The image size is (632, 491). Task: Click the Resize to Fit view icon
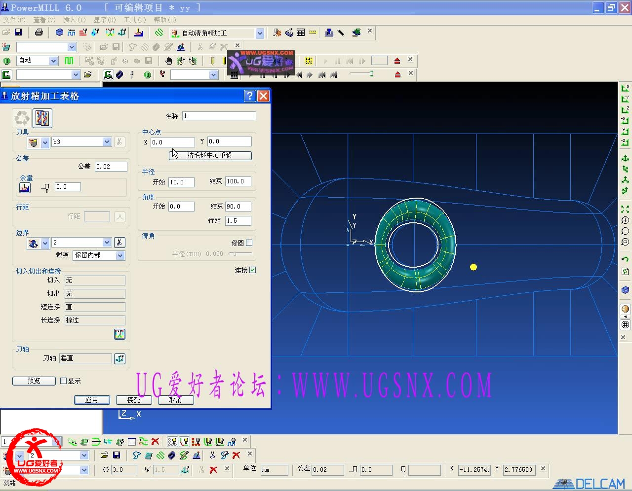tap(625, 209)
